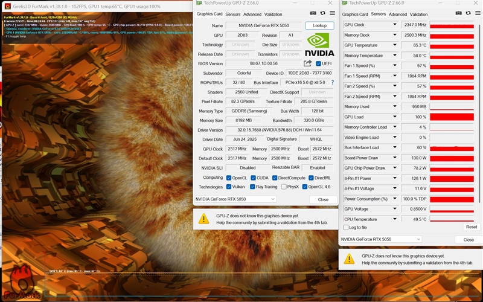Open the GPU selector dropdown in the Sensors window
This screenshot has width=483, height=302.
pos(381,239)
